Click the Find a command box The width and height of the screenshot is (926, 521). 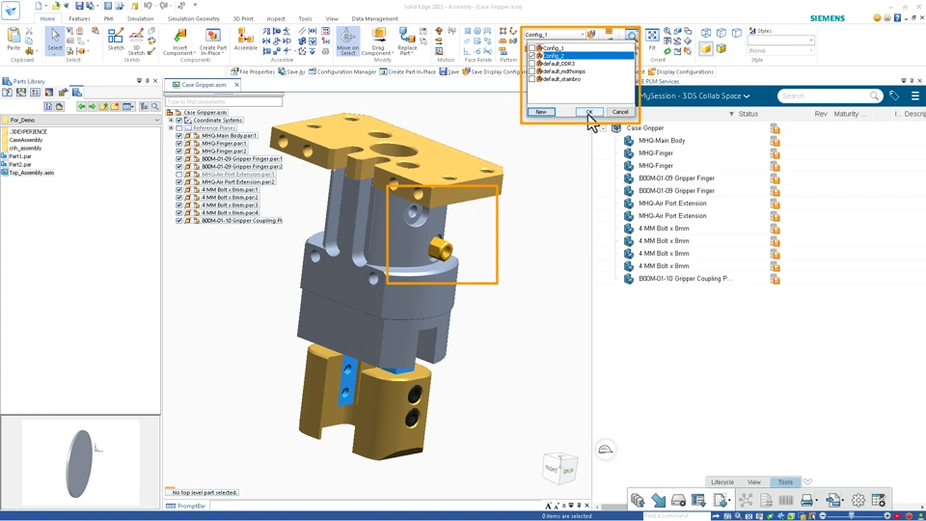(675, 515)
